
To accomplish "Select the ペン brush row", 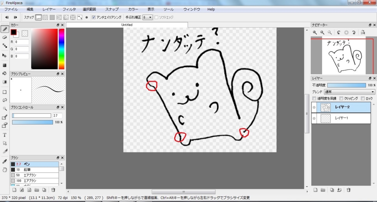I will tap(35, 164).
